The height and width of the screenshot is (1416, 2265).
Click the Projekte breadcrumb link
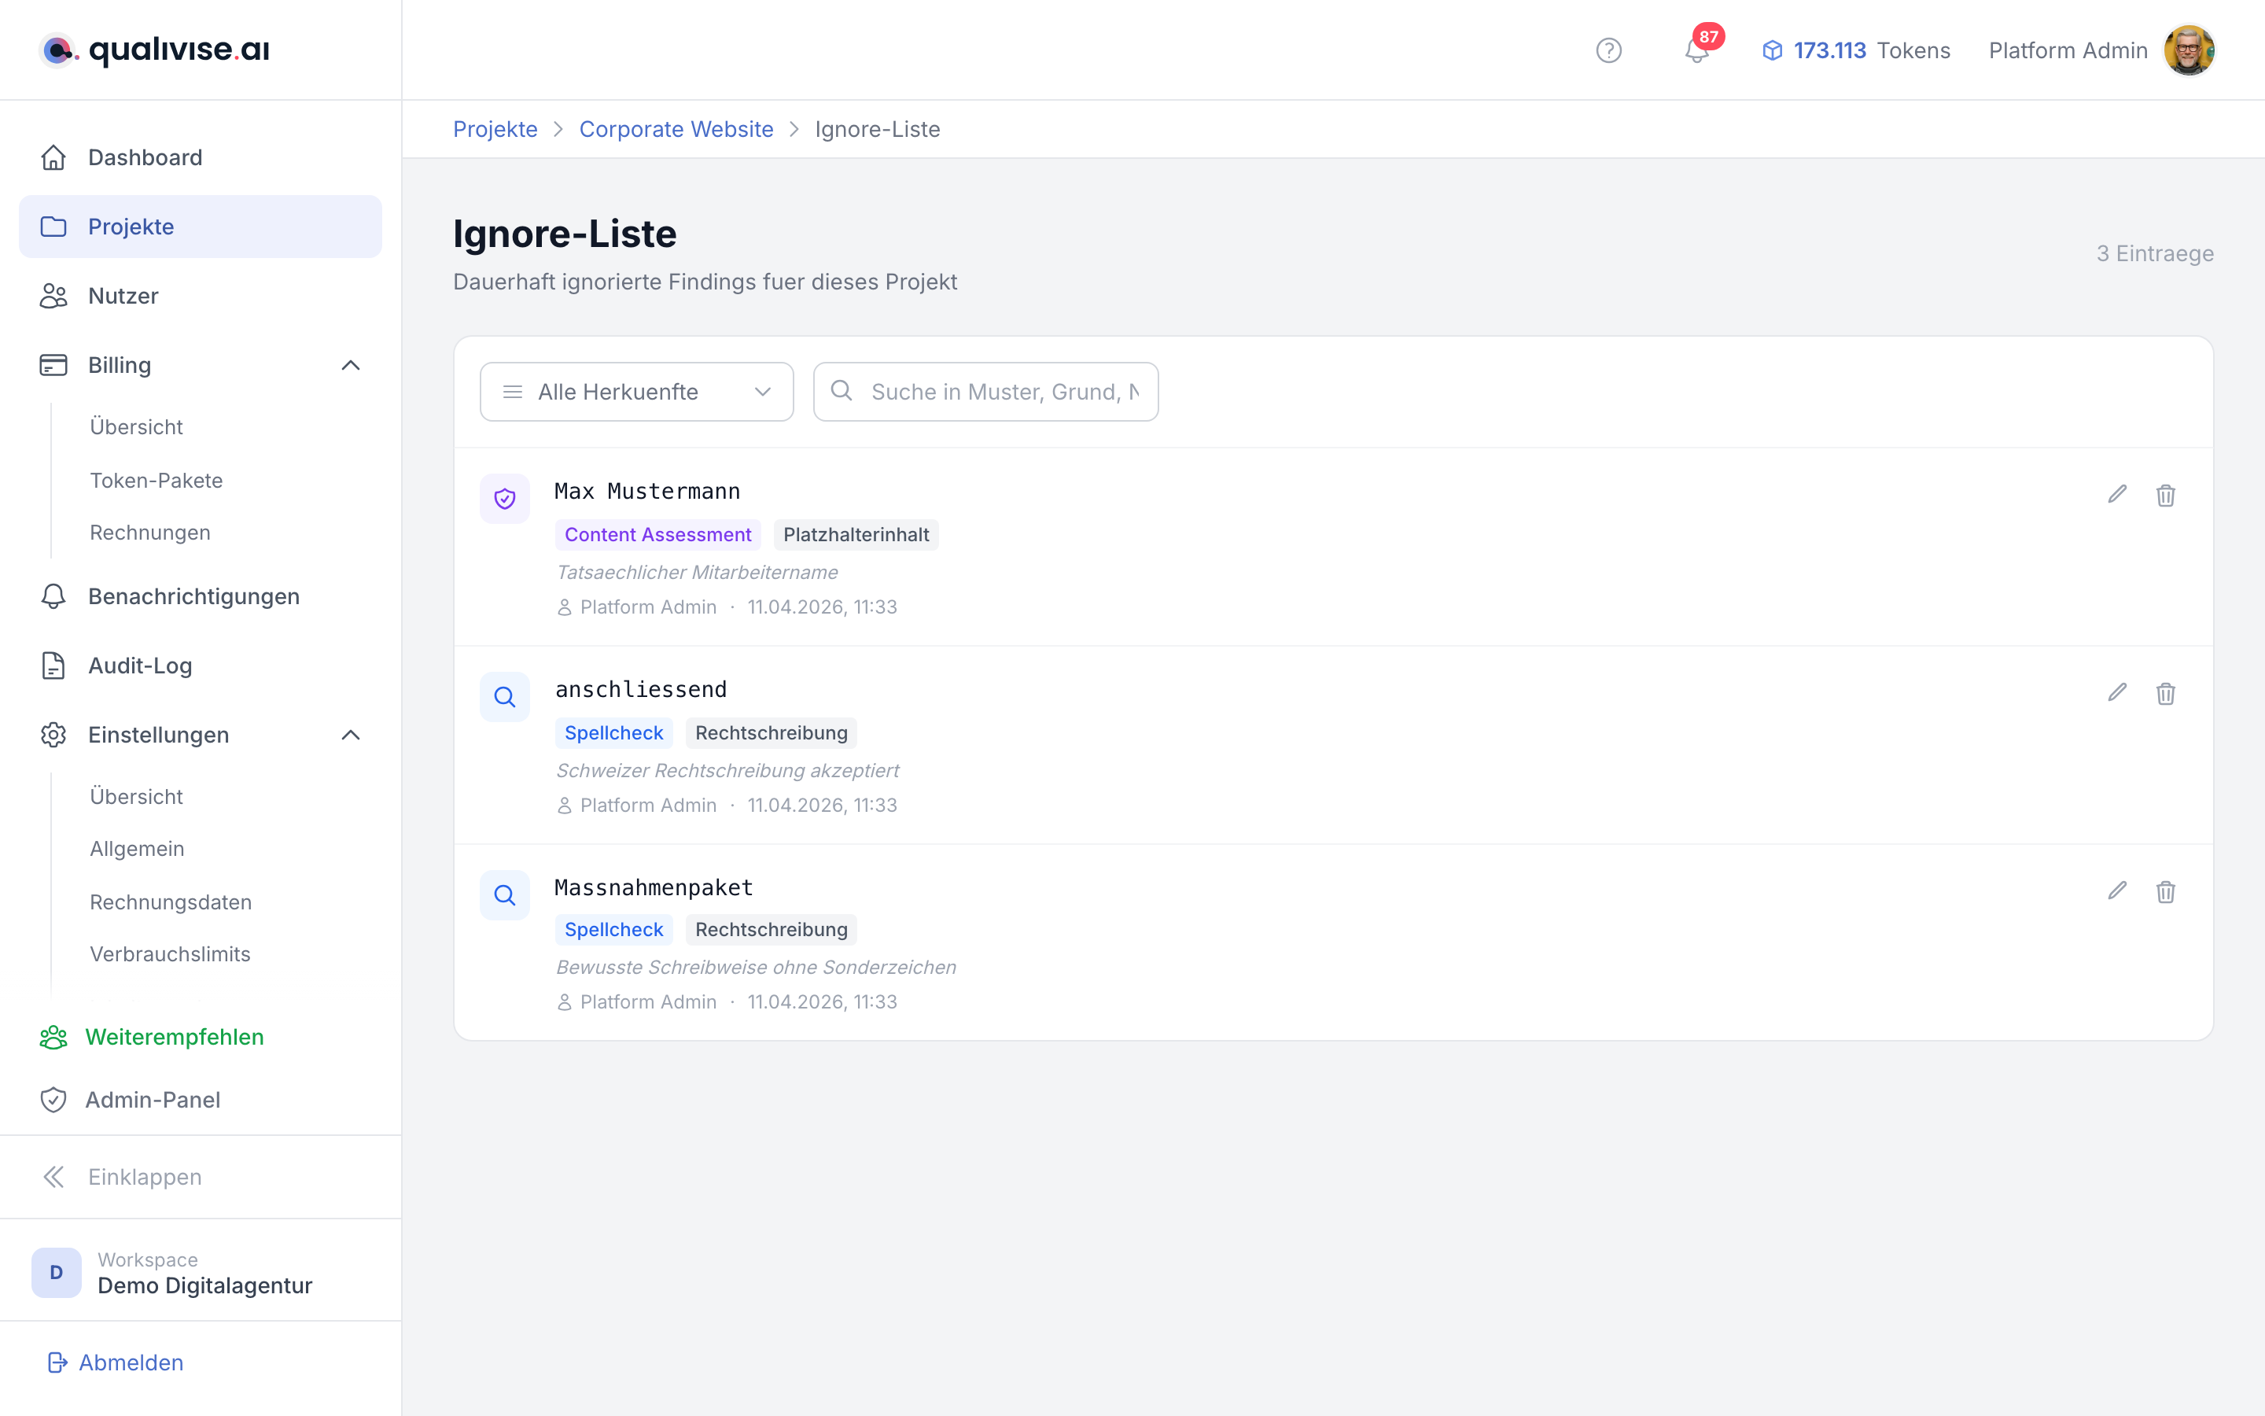click(495, 129)
